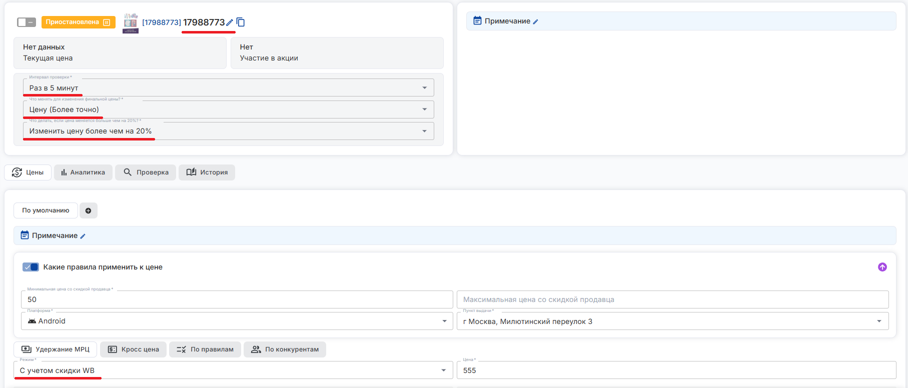Image resolution: width=908 pixels, height=388 pixels.
Task: Click the pause icon on Приостановлена badge
Action: tap(107, 22)
